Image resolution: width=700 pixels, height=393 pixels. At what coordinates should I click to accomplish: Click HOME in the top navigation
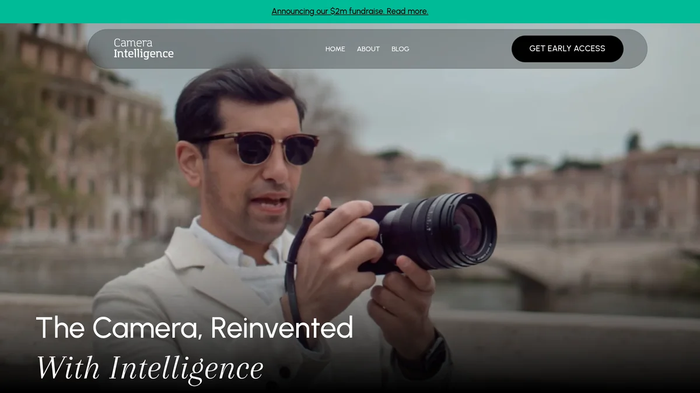pos(335,49)
